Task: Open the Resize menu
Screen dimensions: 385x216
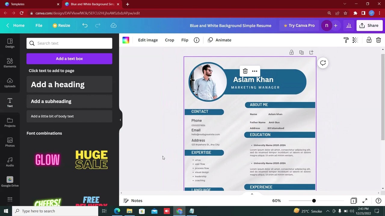Action: [x=61, y=25]
